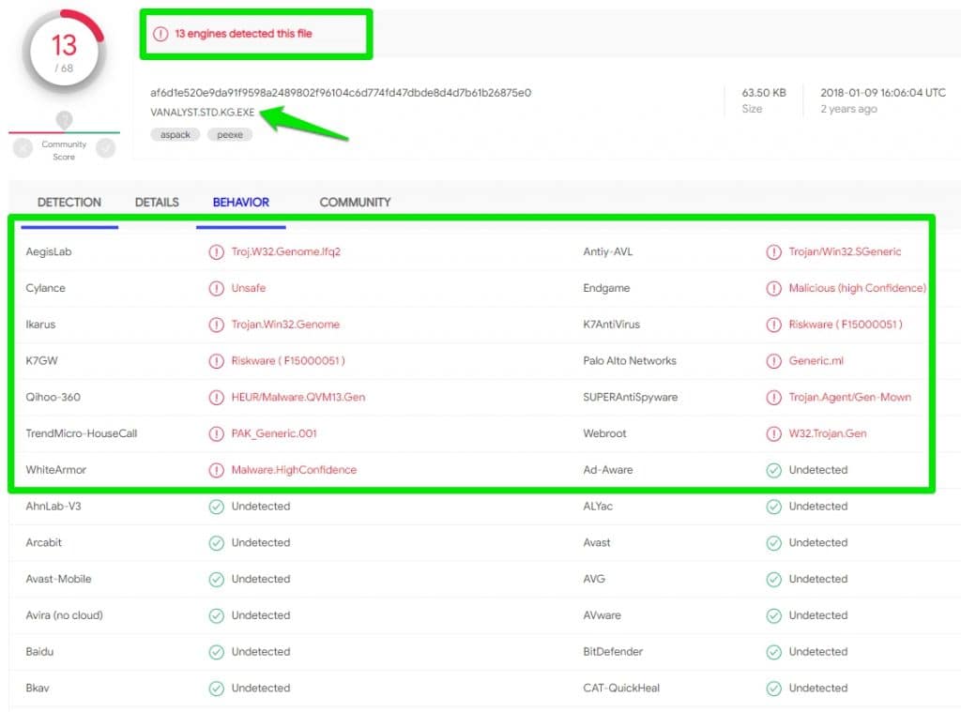Click the warning icon beside AegisLab's detection
The width and height of the screenshot is (961, 712).
217,251
